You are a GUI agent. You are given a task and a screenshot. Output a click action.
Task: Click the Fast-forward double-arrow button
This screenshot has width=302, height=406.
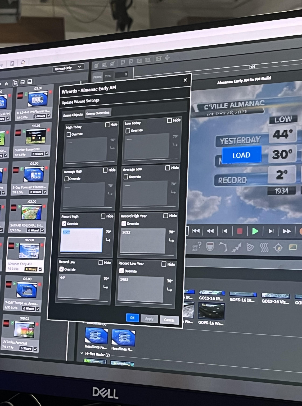287,232
